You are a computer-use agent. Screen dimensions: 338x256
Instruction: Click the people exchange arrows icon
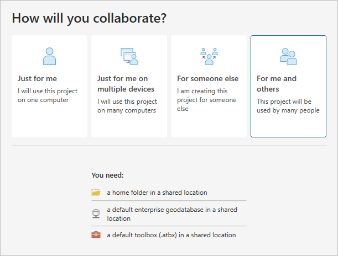[x=209, y=56]
